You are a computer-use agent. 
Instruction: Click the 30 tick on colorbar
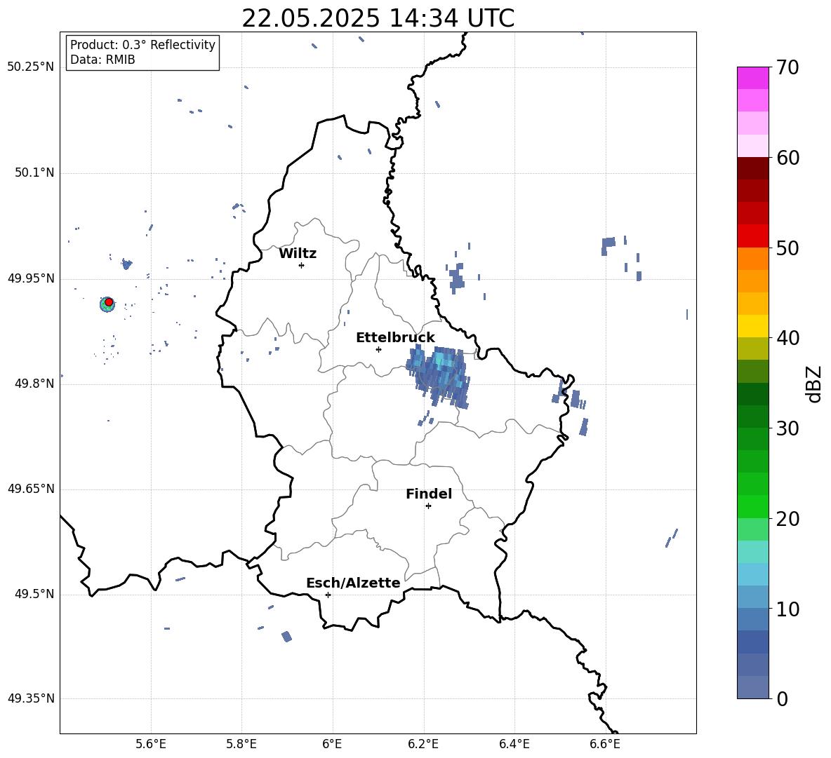787,428
